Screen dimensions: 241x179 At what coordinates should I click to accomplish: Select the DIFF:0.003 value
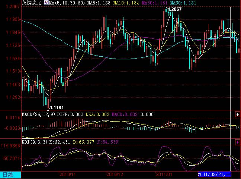coord(70,114)
